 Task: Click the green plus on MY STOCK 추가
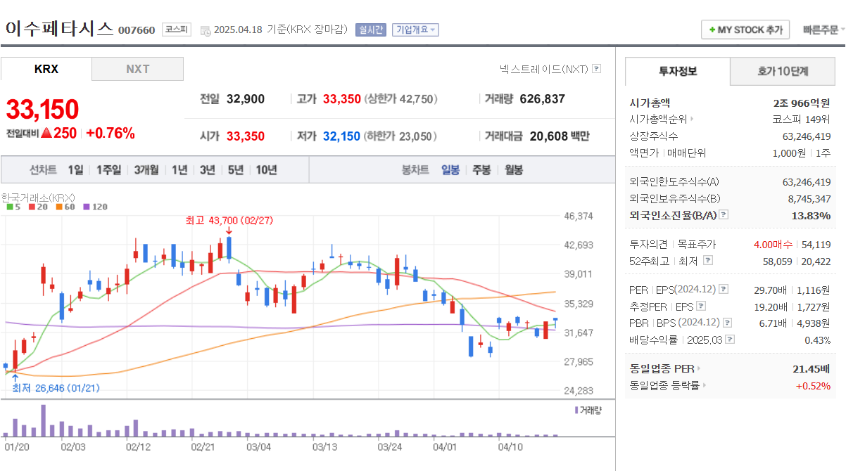coord(712,30)
